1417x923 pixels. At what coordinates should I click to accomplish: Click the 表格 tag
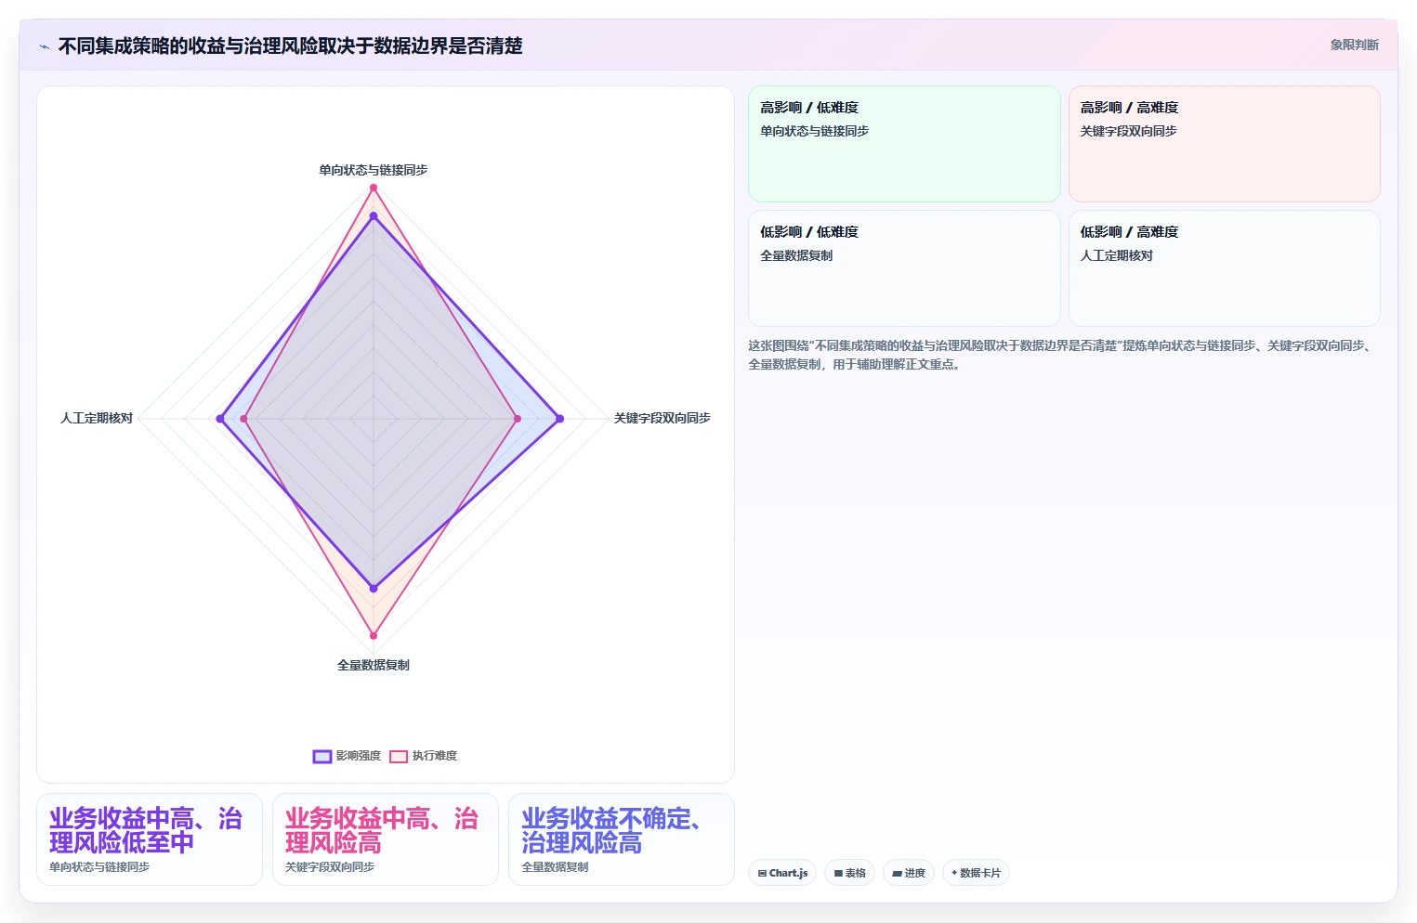click(x=849, y=873)
